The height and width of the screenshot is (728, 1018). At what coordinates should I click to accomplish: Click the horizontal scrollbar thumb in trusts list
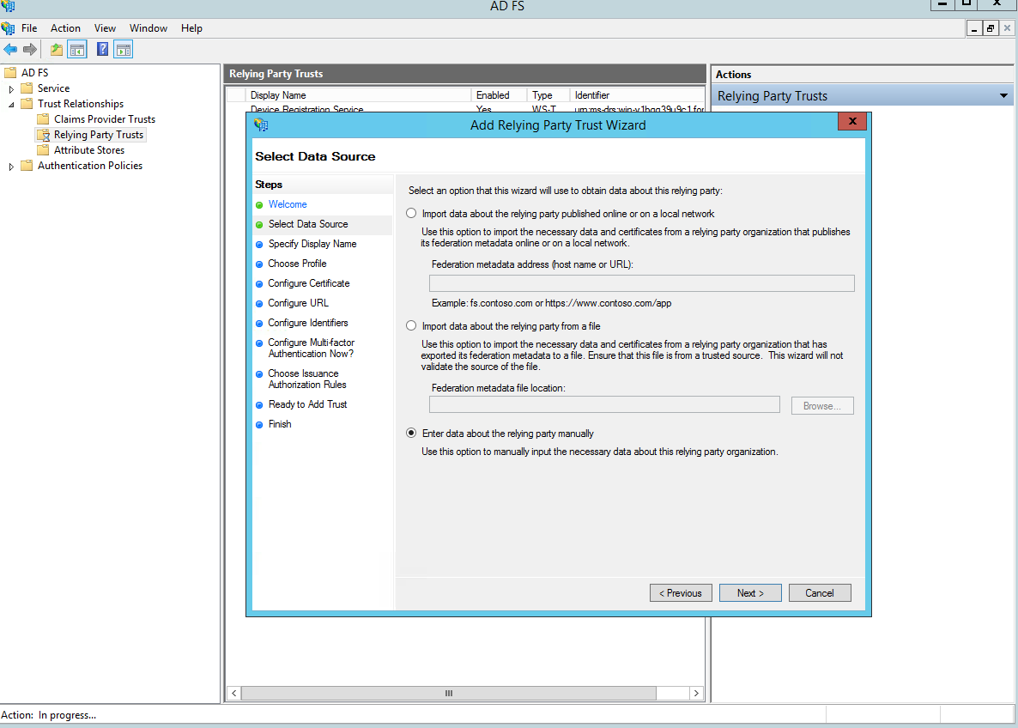447,693
